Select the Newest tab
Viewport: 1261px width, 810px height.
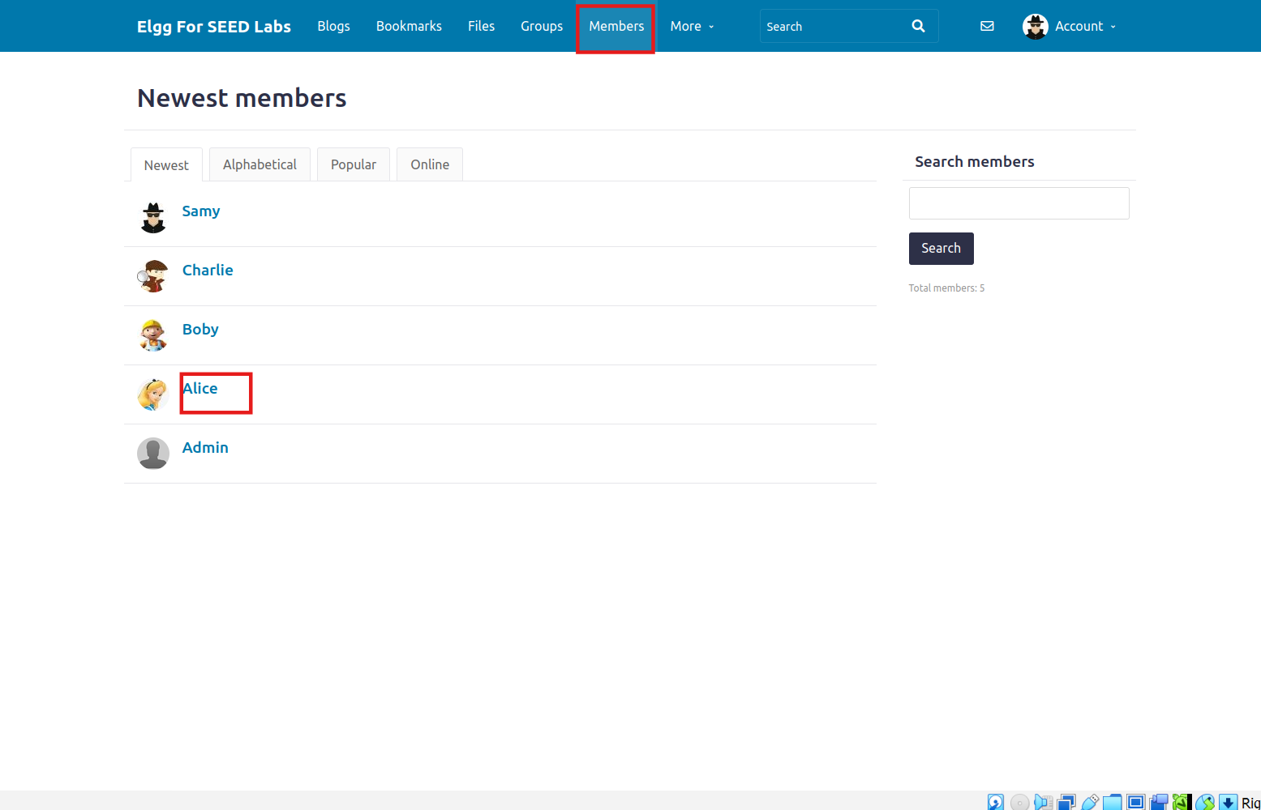tap(166, 164)
